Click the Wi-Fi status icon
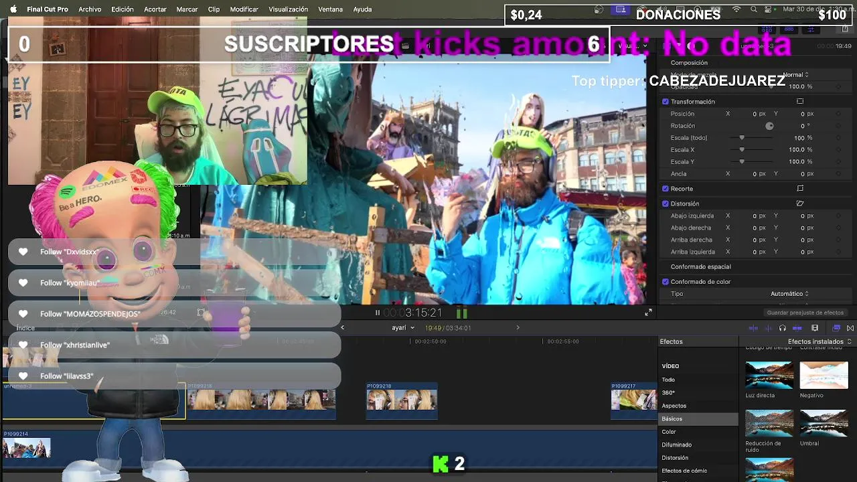The height and width of the screenshot is (482, 857). 736,9
